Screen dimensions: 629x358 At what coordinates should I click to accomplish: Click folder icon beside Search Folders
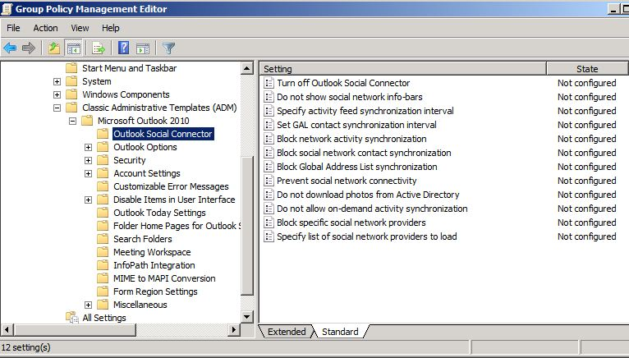(x=103, y=239)
